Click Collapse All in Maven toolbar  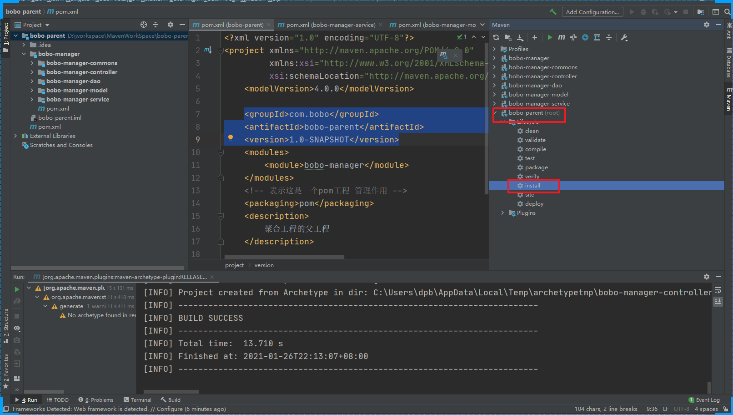click(609, 37)
